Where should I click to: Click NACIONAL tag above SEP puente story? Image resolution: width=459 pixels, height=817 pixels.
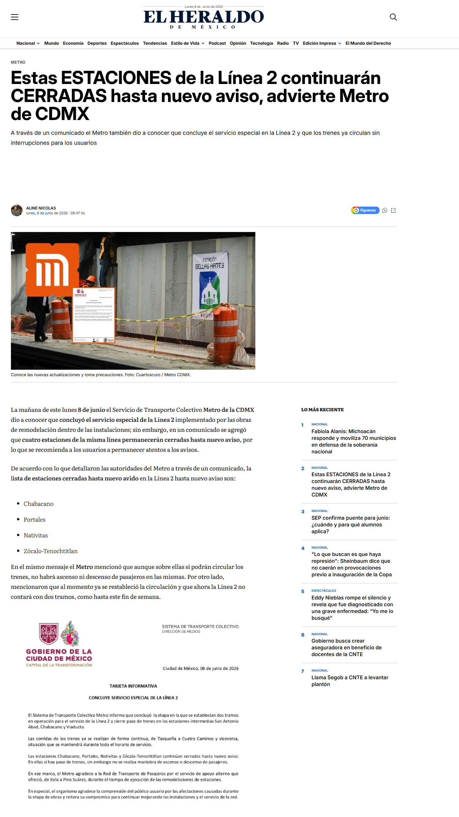[319, 511]
